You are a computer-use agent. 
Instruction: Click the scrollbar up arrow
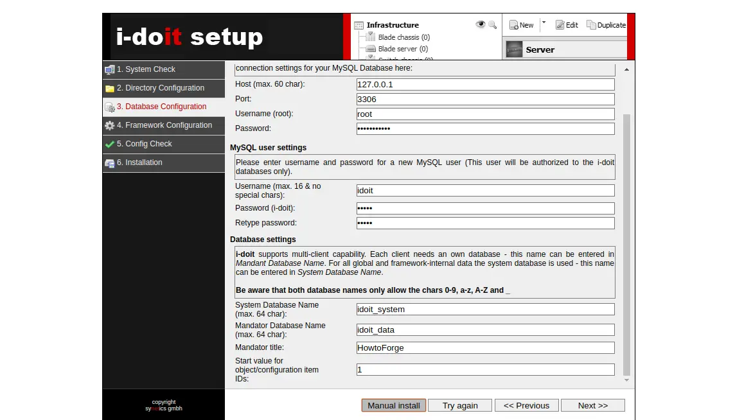coord(626,69)
